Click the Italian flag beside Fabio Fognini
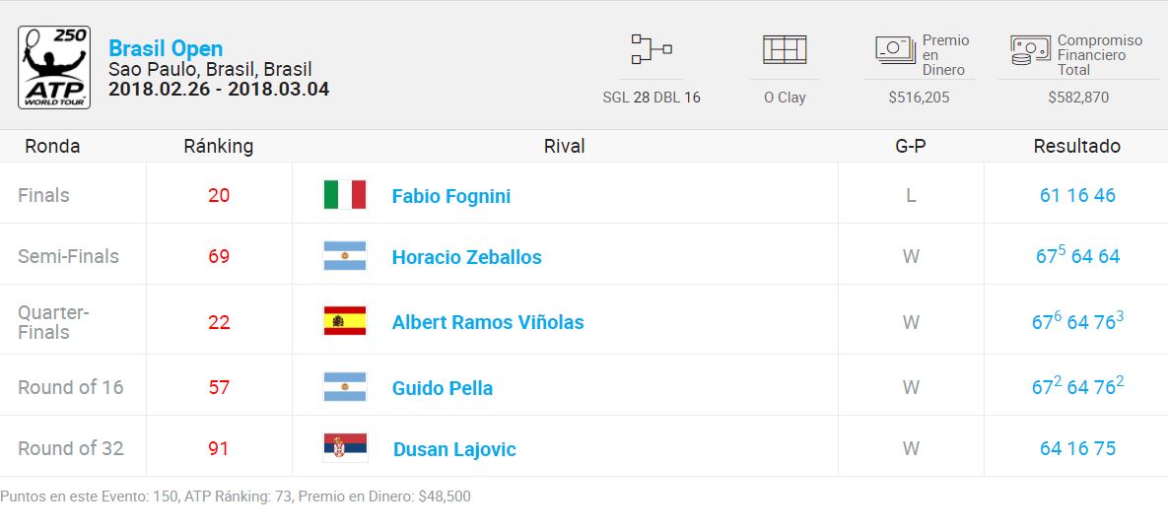Screen dimensions: 1168x530 point(345,195)
